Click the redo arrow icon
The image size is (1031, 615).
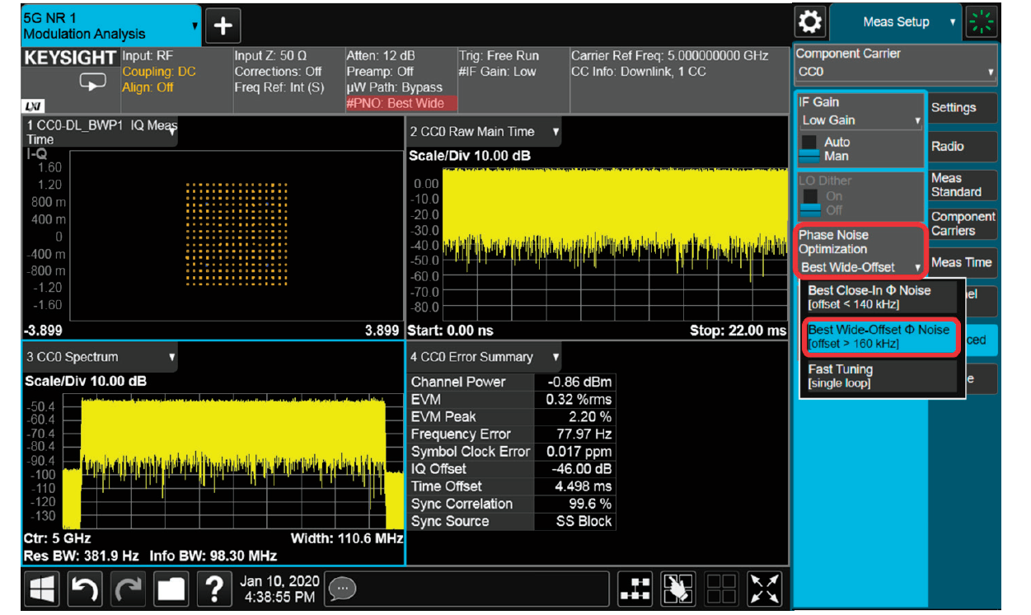point(129,589)
